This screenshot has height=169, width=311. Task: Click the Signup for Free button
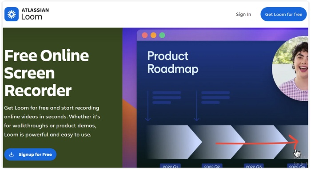tap(30, 154)
